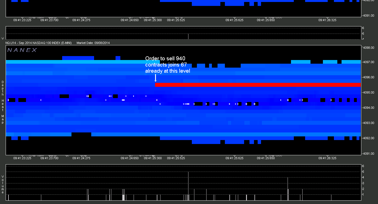378x204 pixels.
Task: Click 09:41:23:225 under the topmost chart
Action: coord(22,20)
